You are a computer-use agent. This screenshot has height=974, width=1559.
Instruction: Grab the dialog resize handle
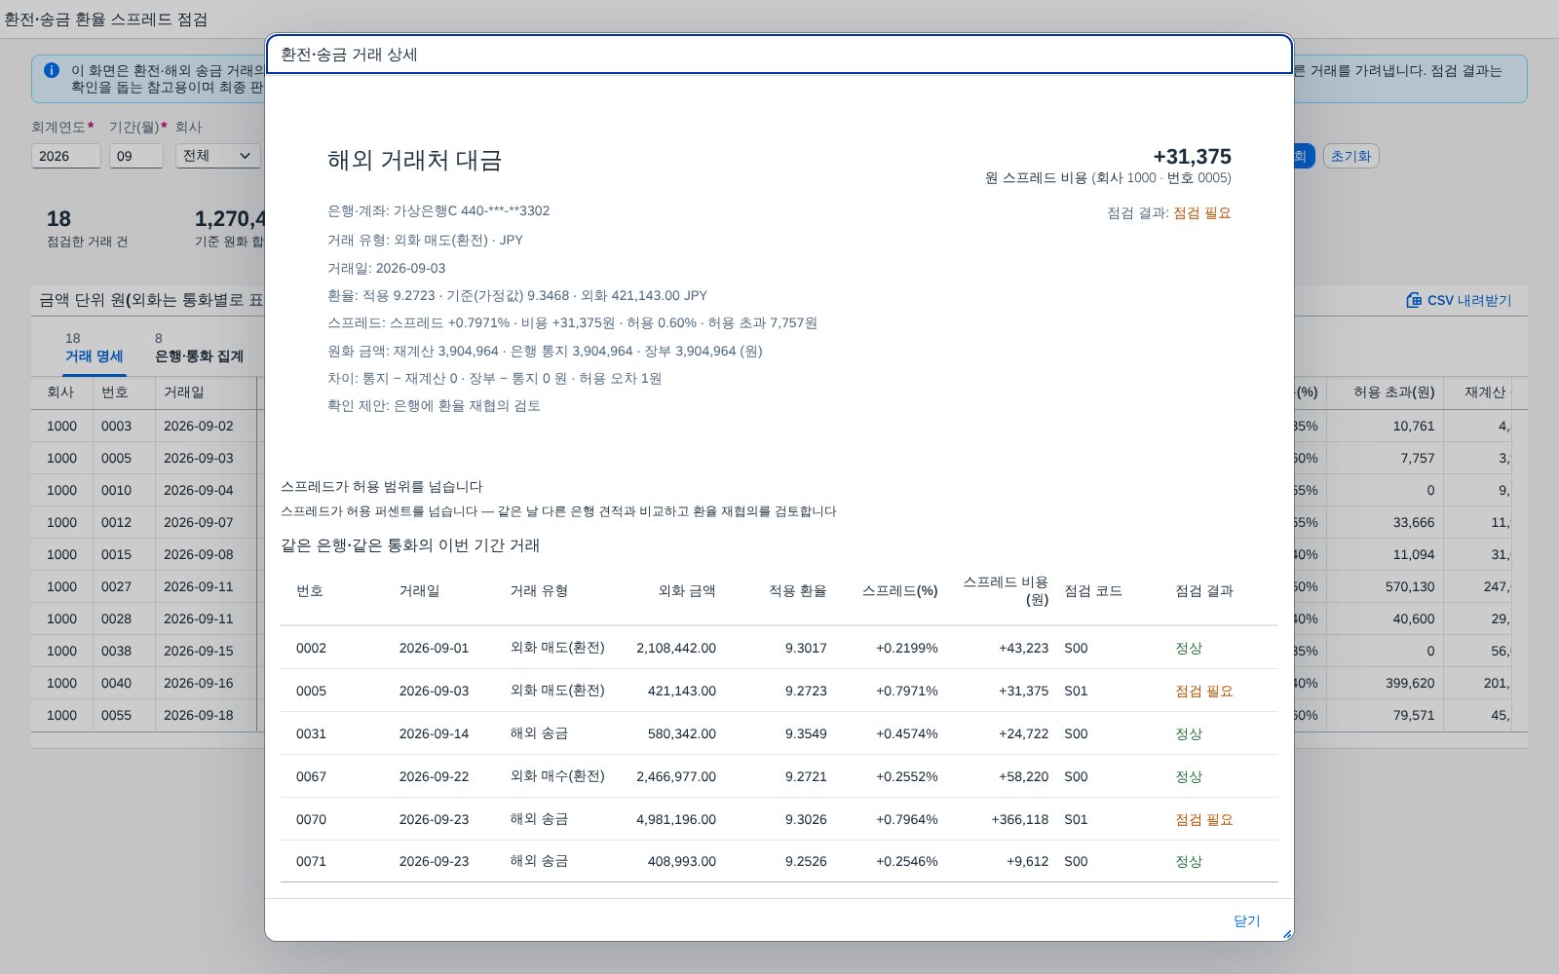(x=1286, y=934)
